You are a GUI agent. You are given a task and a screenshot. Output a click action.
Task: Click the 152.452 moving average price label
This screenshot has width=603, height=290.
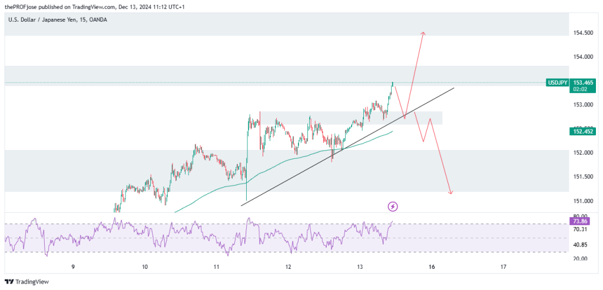click(x=583, y=132)
